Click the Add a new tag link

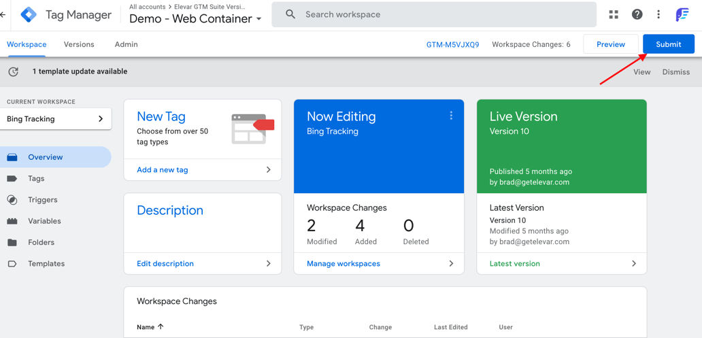[163, 169]
